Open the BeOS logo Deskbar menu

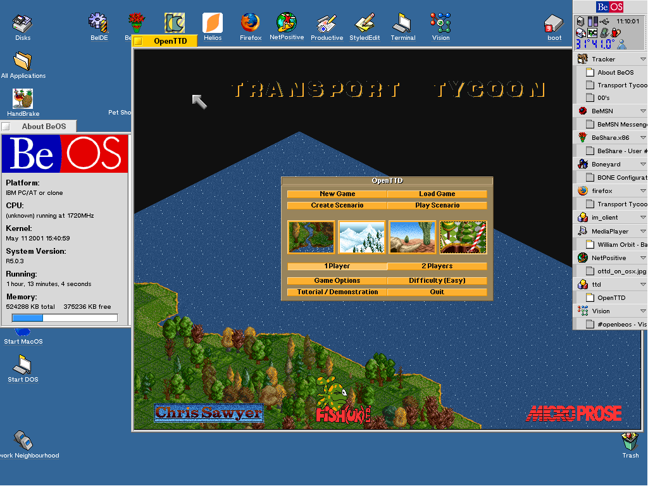[x=610, y=7]
